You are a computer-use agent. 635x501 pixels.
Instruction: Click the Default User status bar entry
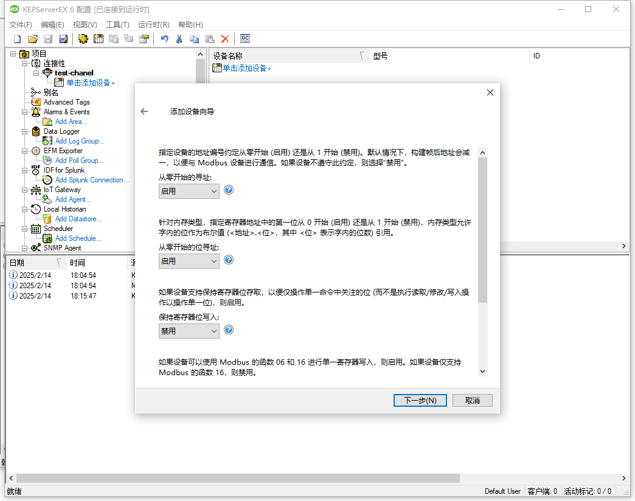[x=502, y=491]
